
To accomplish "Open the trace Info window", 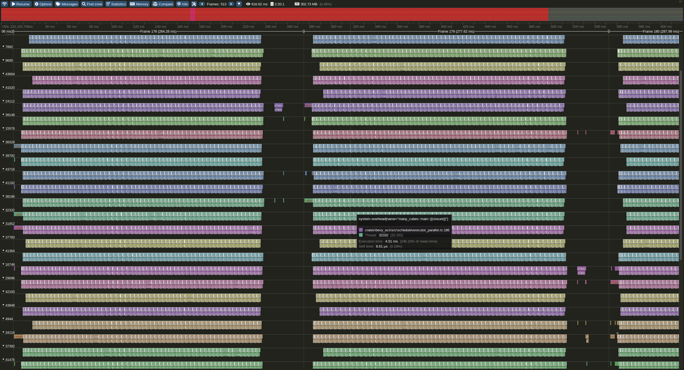I will (x=182, y=4).
